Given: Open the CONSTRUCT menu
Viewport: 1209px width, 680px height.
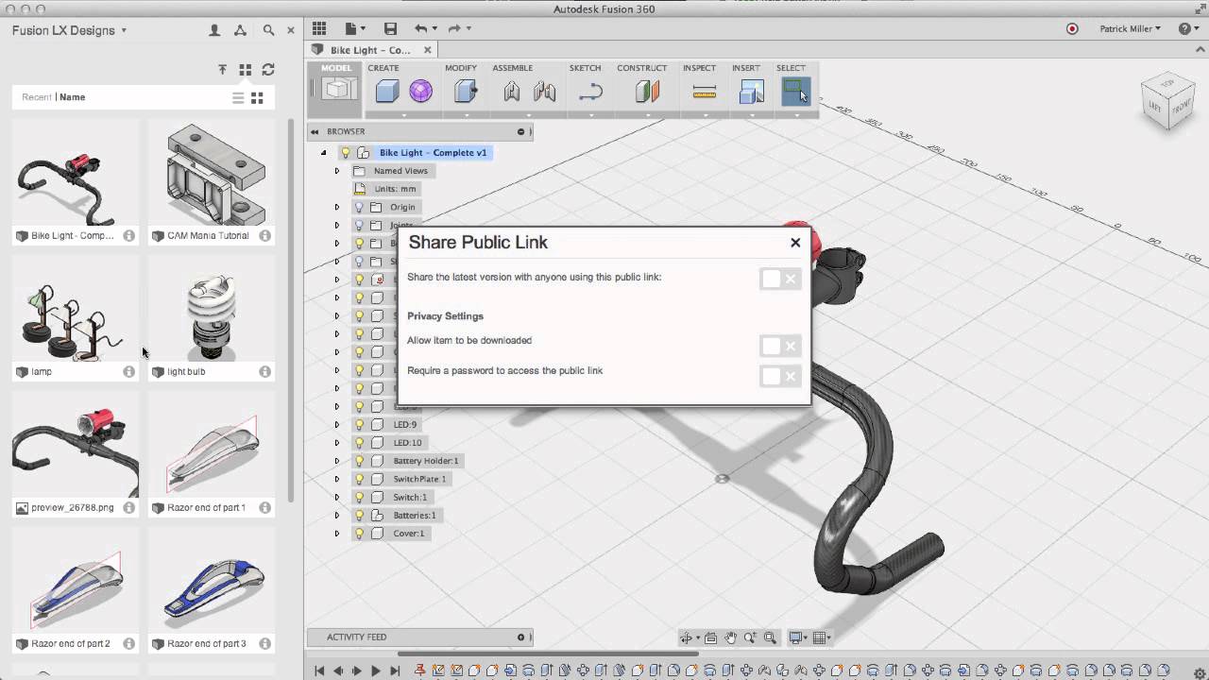Looking at the screenshot, I should coord(642,68).
